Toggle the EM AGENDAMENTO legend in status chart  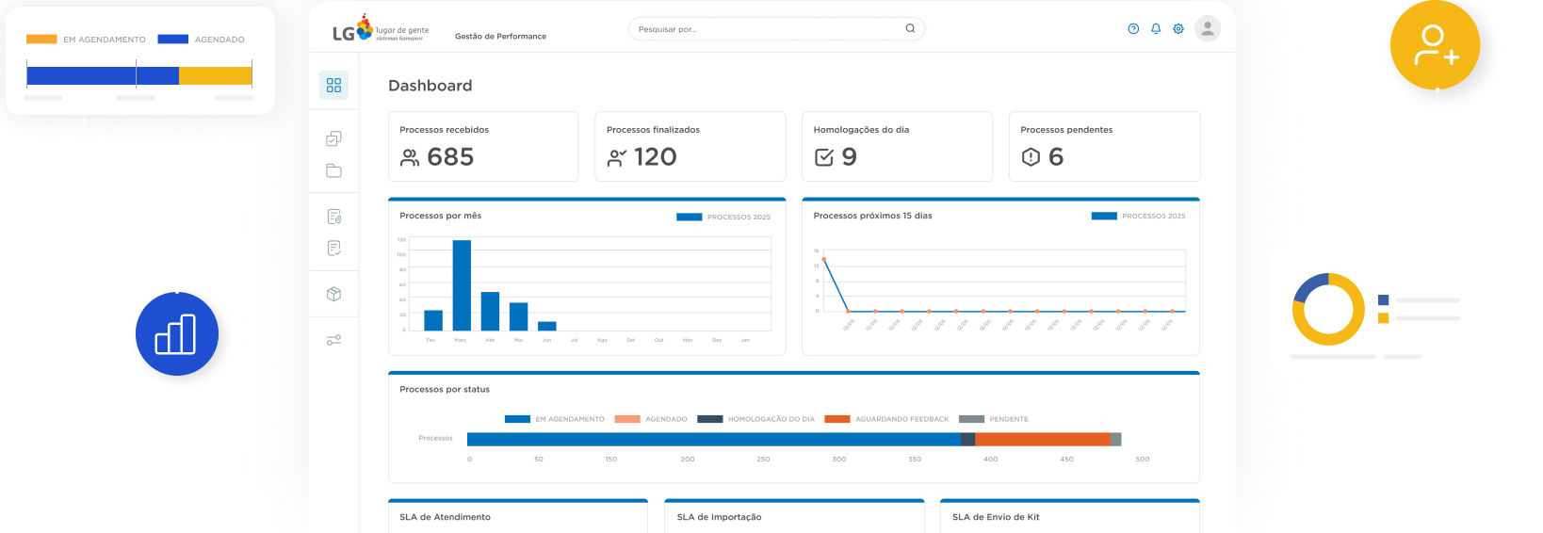coord(555,419)
